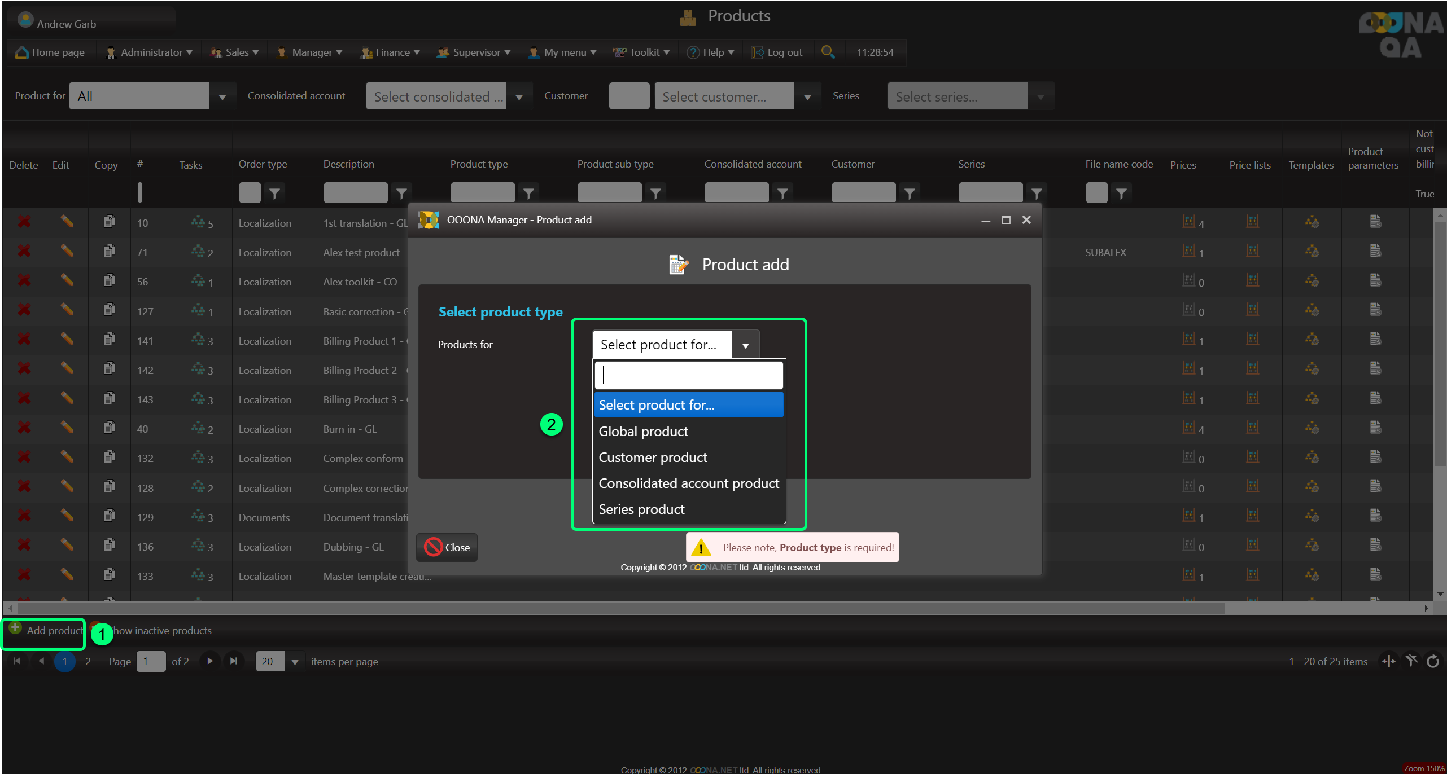The height and width of the screenshot is (774, 1447).
Task: Open the Toolkit menu
Action: [643, 52]
